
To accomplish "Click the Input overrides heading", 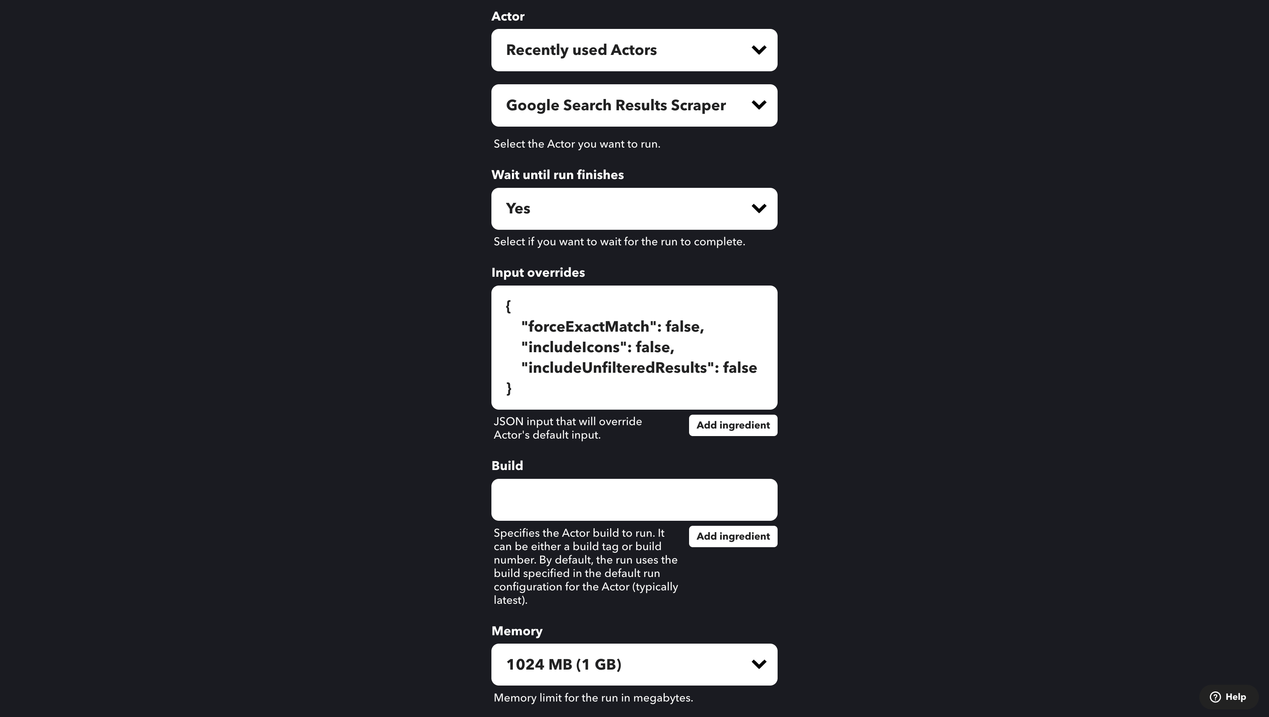I will point(538,272).
